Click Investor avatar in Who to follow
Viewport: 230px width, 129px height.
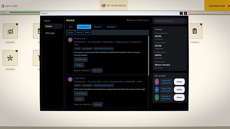(157, 97)
